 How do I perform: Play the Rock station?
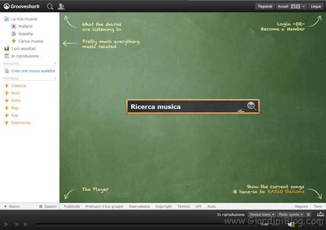[x=16, y=93]
